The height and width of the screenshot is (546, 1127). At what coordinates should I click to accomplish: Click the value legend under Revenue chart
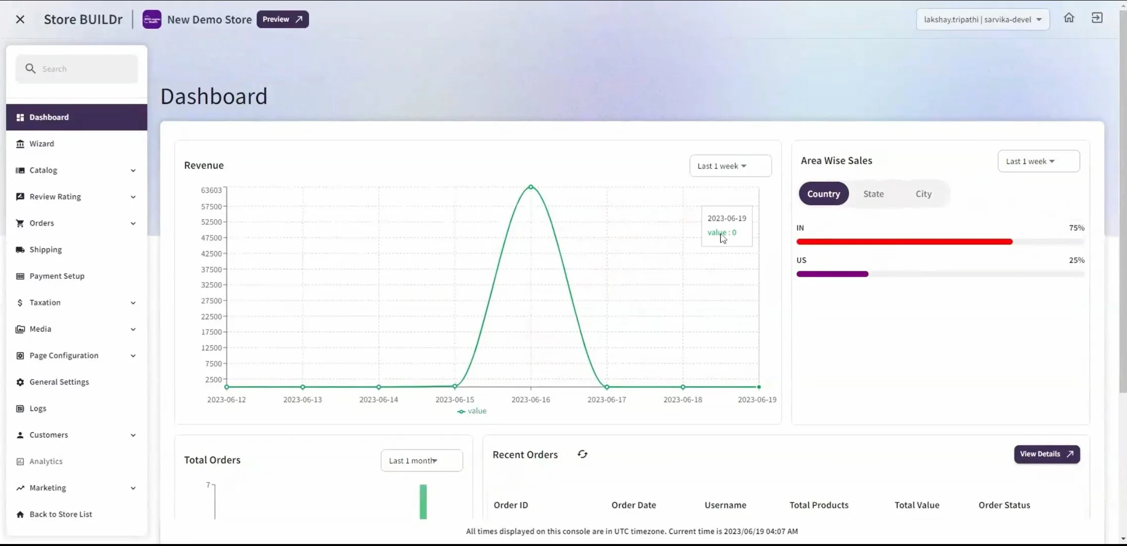(x=472, y=411)
